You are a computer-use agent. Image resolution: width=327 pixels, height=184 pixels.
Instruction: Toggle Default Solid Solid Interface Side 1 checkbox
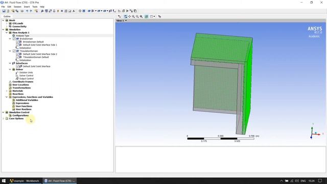pyautogui.click(x=17, y=45)
